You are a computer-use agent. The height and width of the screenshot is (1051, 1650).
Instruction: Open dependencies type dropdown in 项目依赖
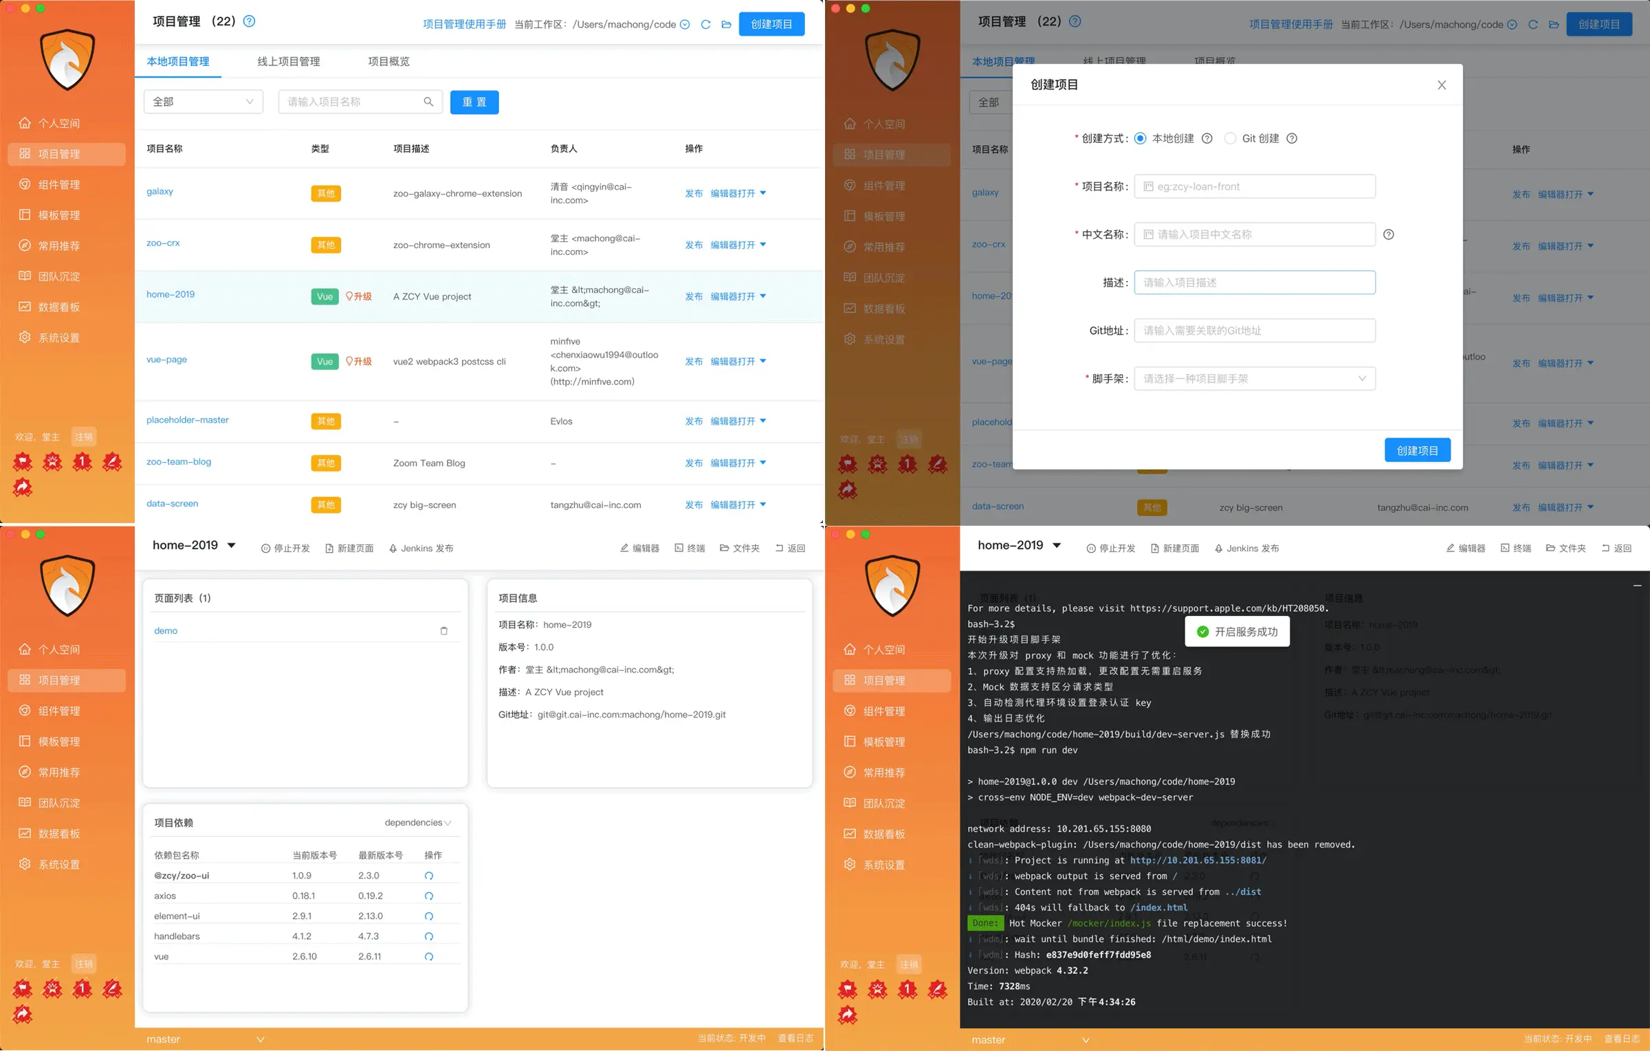tap(418, 823)
